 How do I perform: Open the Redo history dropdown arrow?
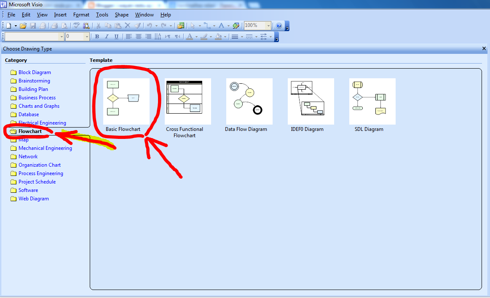(171, 26)
